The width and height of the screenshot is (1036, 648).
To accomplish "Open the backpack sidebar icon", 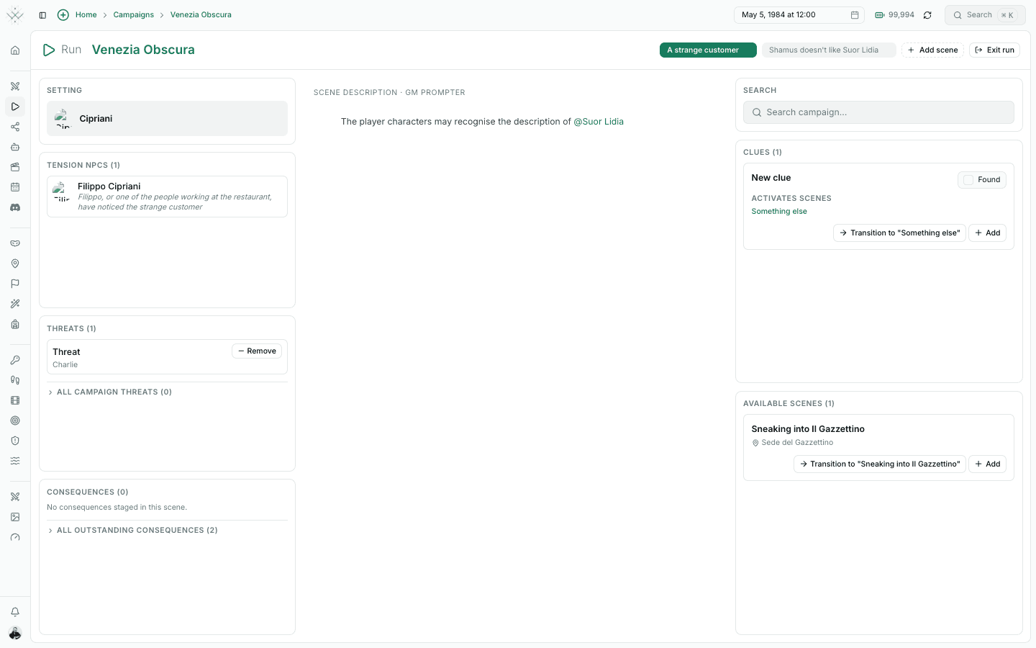I will tap(15, 324).
